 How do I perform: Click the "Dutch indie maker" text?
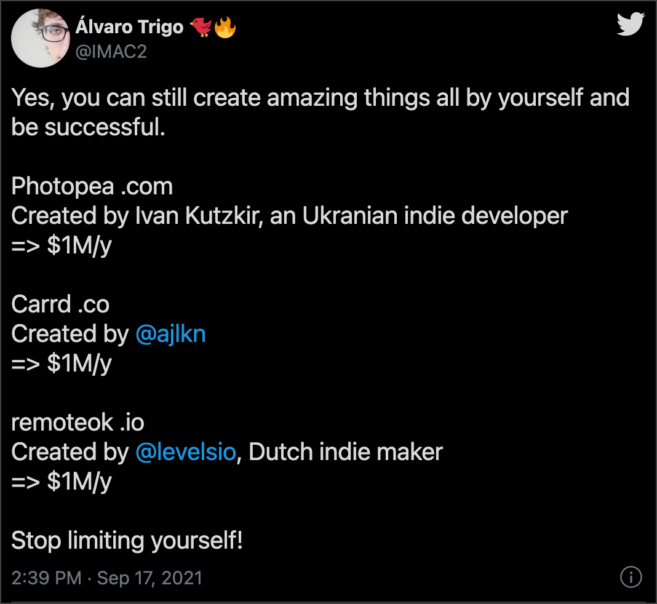[x=346, y=452]
